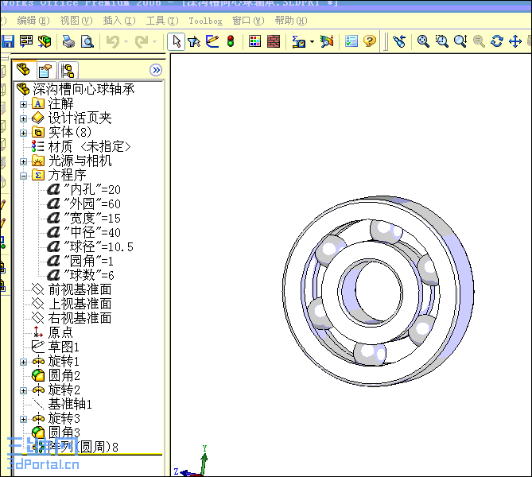532x477 pixels.
Task: Select the 上视基准面 plane
Action: coord(80,304)
